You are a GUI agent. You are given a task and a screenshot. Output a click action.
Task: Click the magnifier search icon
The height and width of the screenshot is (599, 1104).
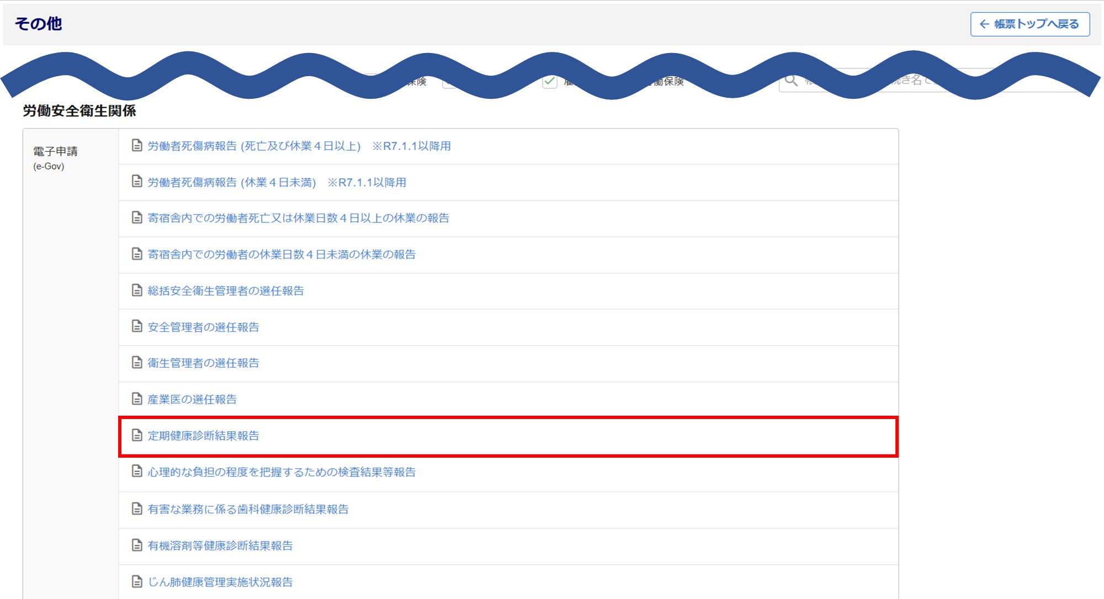[x=791, y=81]
